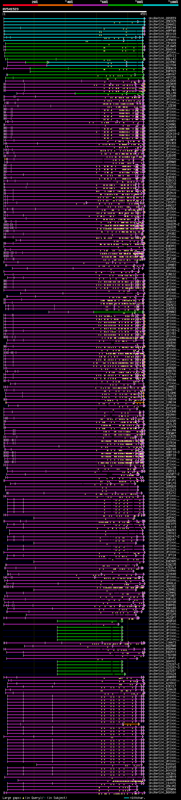Open the UniRef100_B9RI44 hit label
181x800 pixels.
[x=162, y=28]
